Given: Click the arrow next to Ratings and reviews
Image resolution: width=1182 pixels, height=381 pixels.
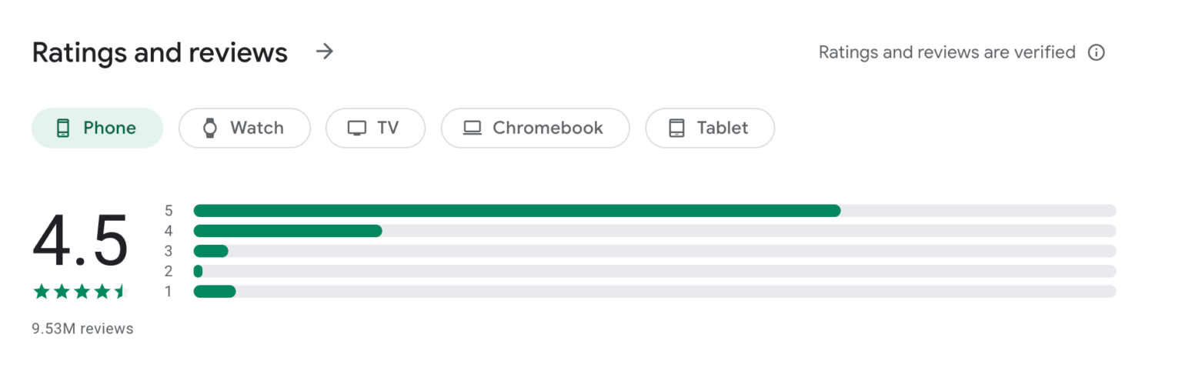Looking at the screenshot, I should tap(325, 52).
